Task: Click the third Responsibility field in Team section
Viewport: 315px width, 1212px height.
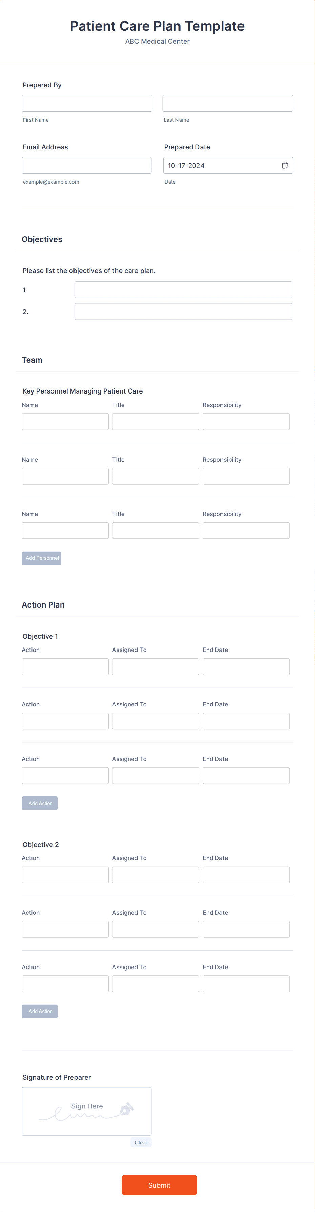Action: (x=246, y=531)
